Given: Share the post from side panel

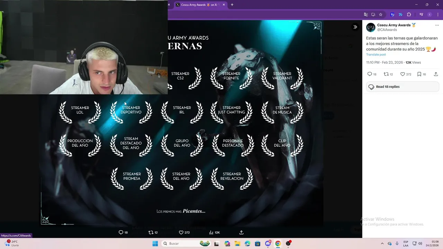Looking at the screenshot, I should pos(436,74).
